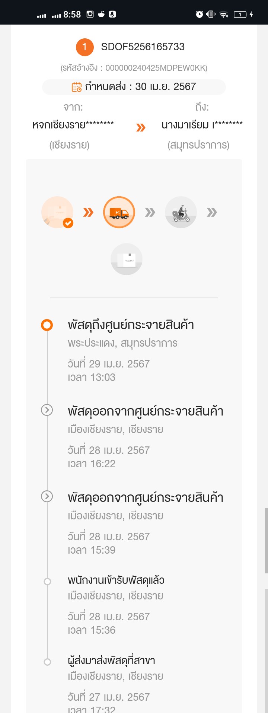Tap the orange number 1 badge
This screenshot has height=713, width=268.
point(84,47)
